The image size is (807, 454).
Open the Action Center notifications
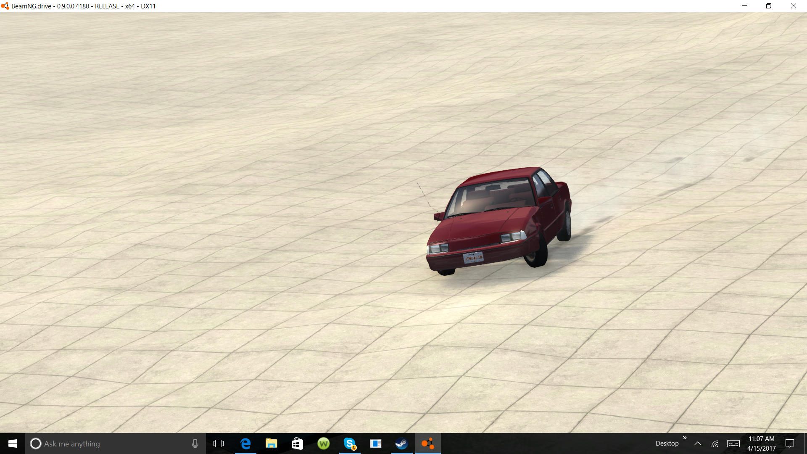tap(790, 443)
